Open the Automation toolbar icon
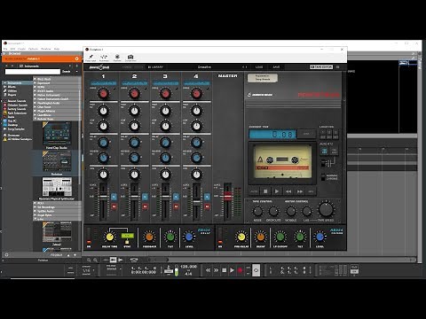 (104, 58)
